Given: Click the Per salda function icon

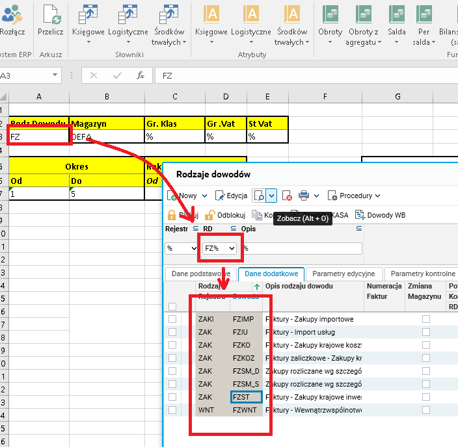Looking at the screenshot, I should click(424, 14).
